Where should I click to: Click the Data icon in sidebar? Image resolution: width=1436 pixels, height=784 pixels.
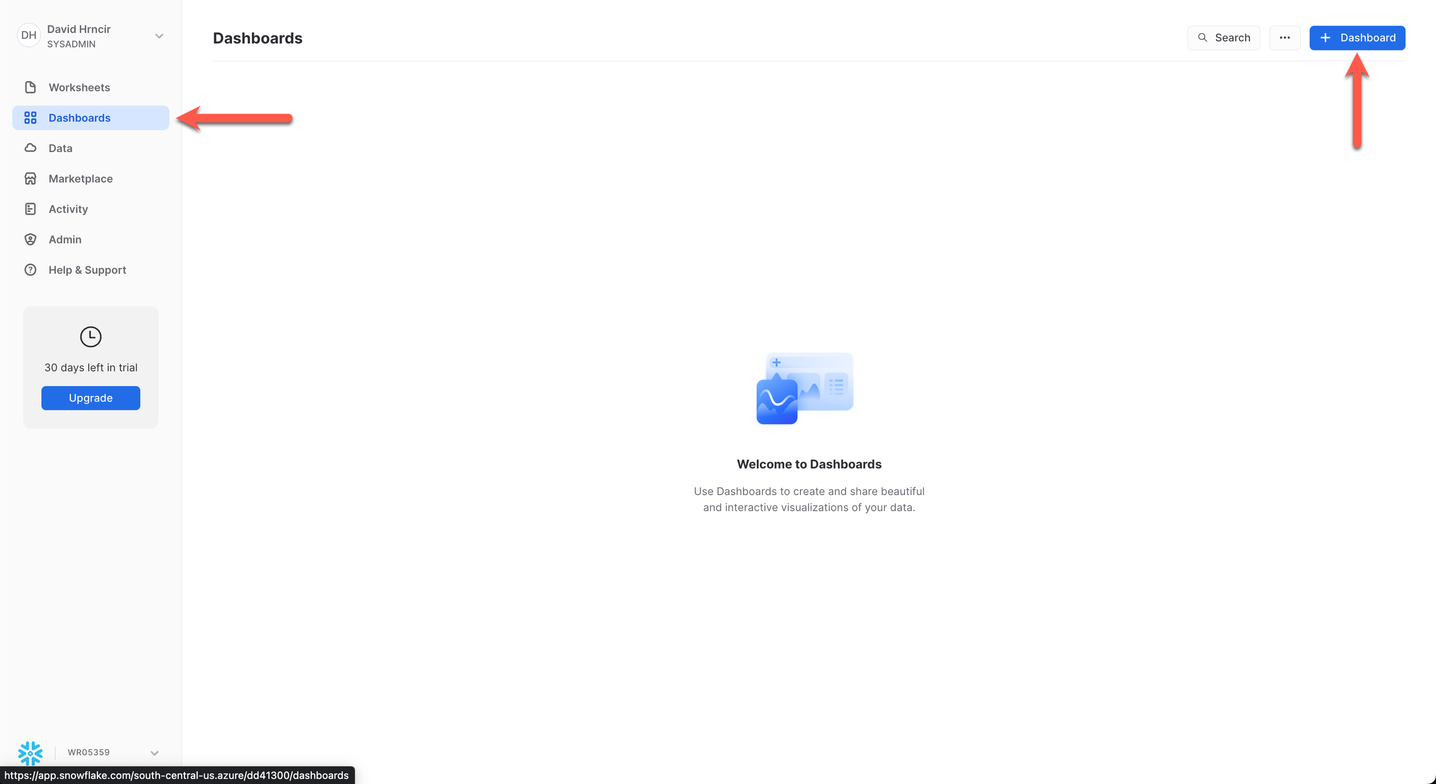(30, 148)
